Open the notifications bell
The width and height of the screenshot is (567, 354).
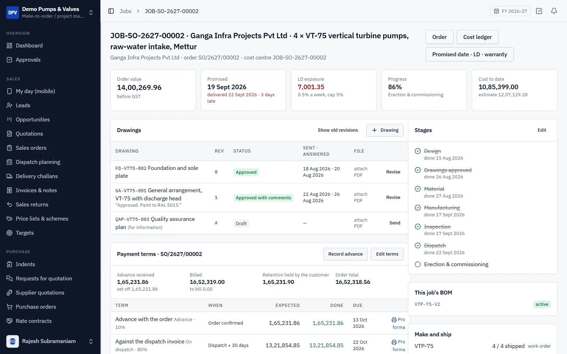[x=554, y=11]
